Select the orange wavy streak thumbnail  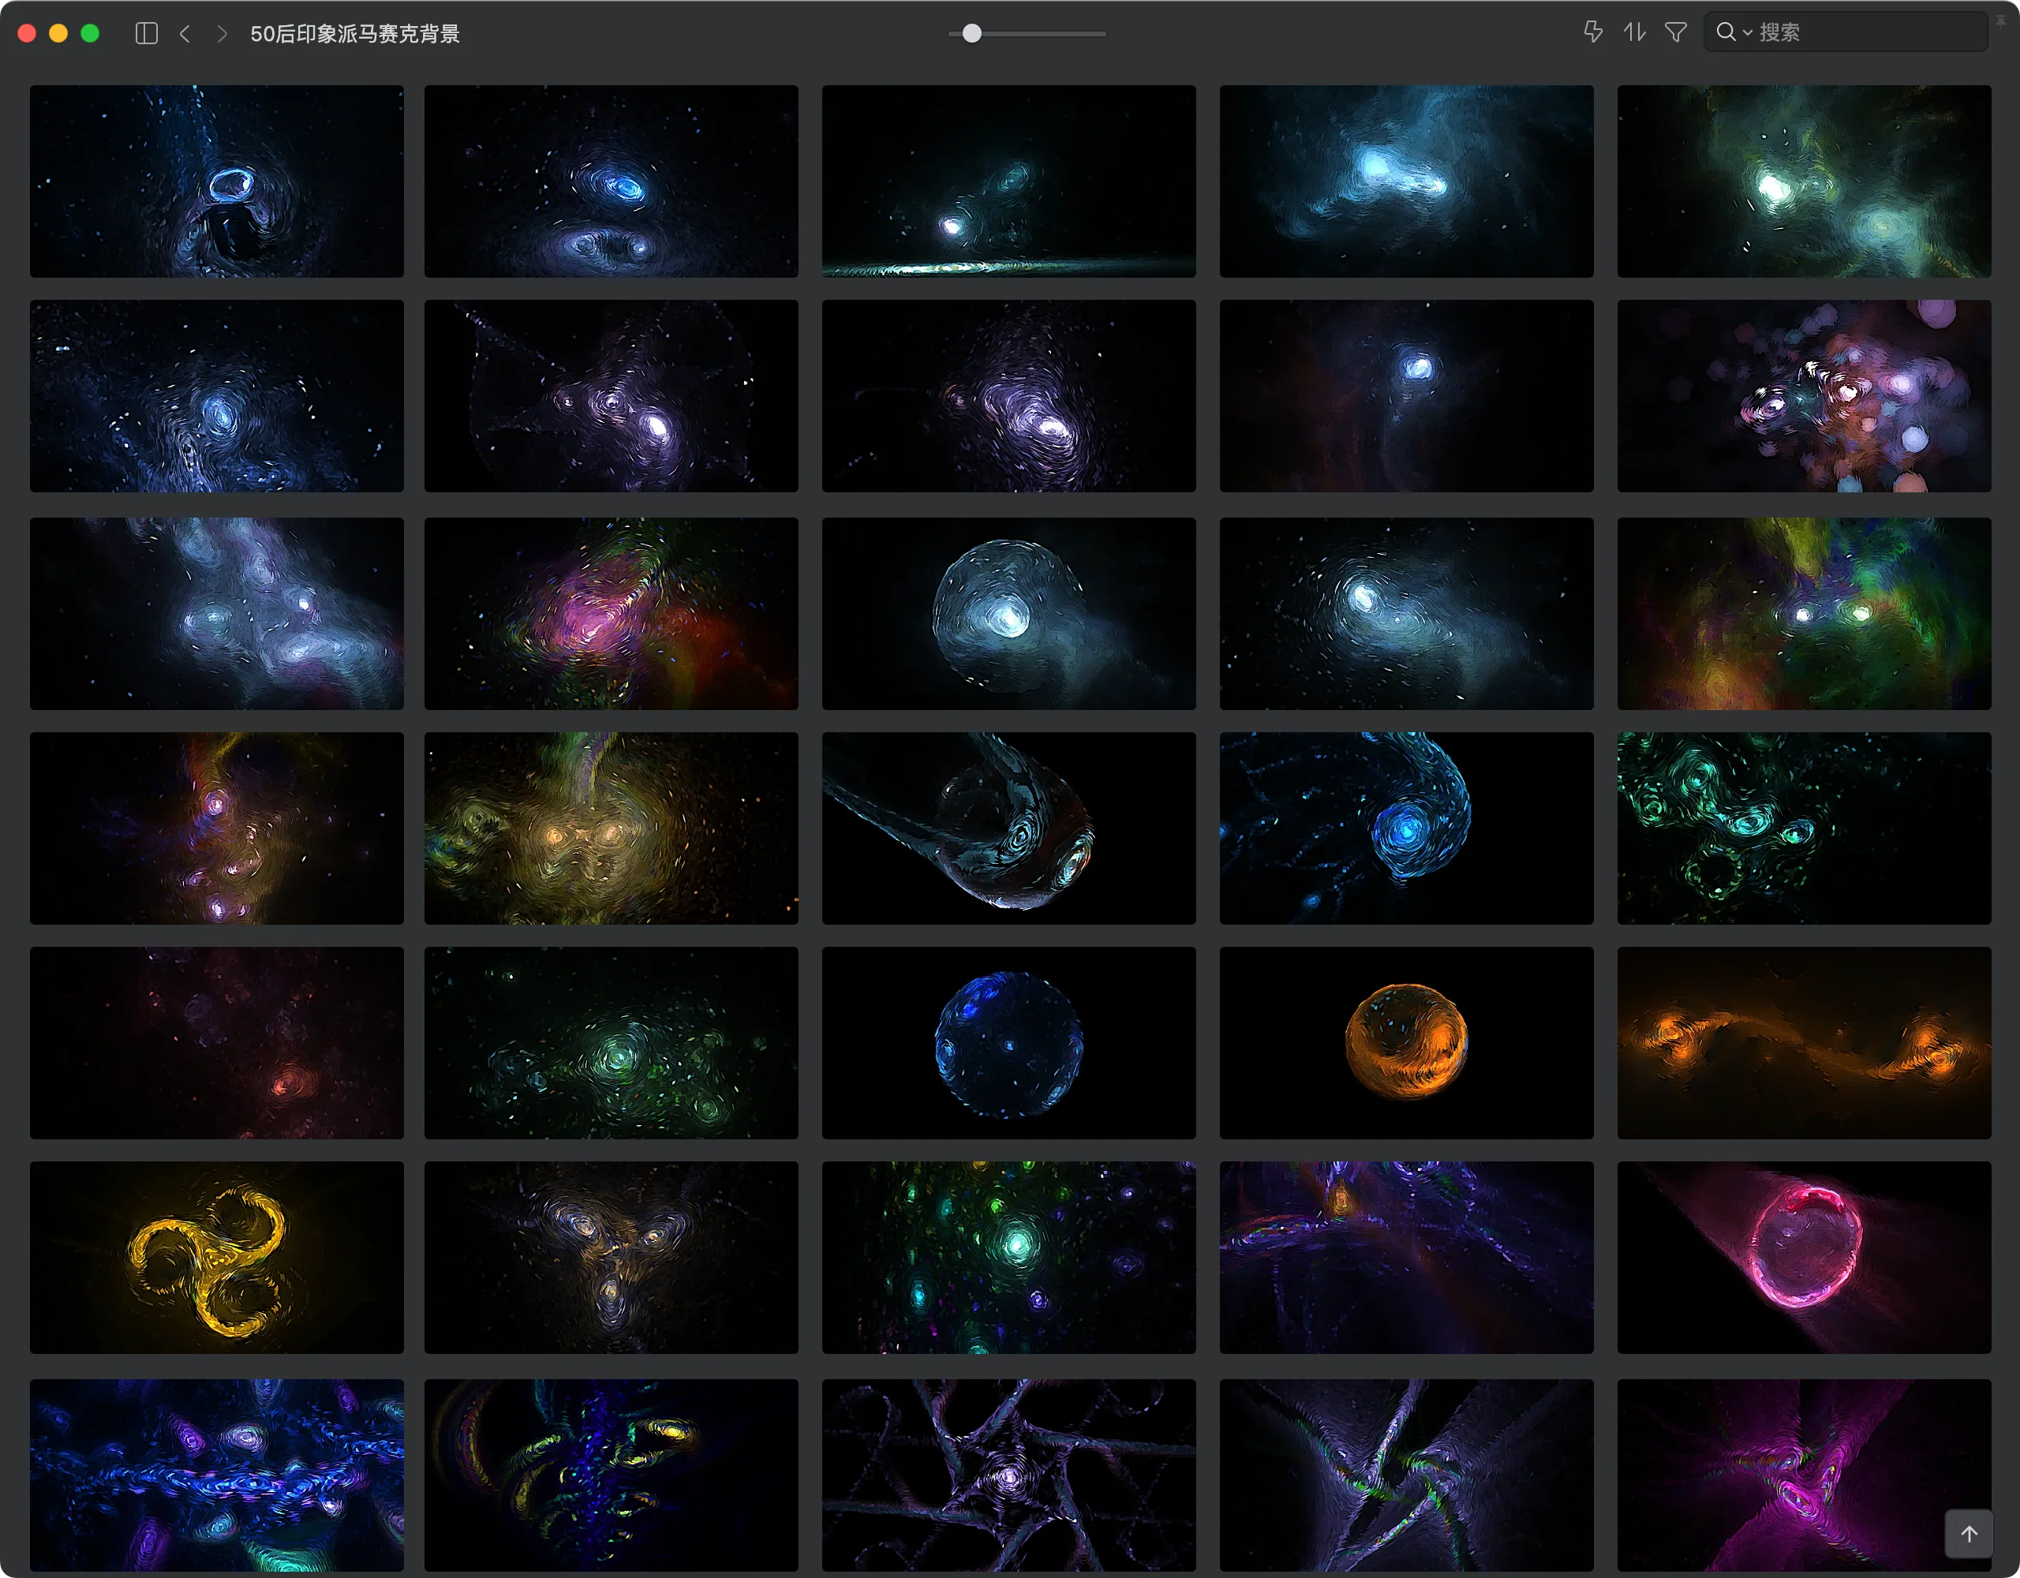click(x=1804, y=1042)
